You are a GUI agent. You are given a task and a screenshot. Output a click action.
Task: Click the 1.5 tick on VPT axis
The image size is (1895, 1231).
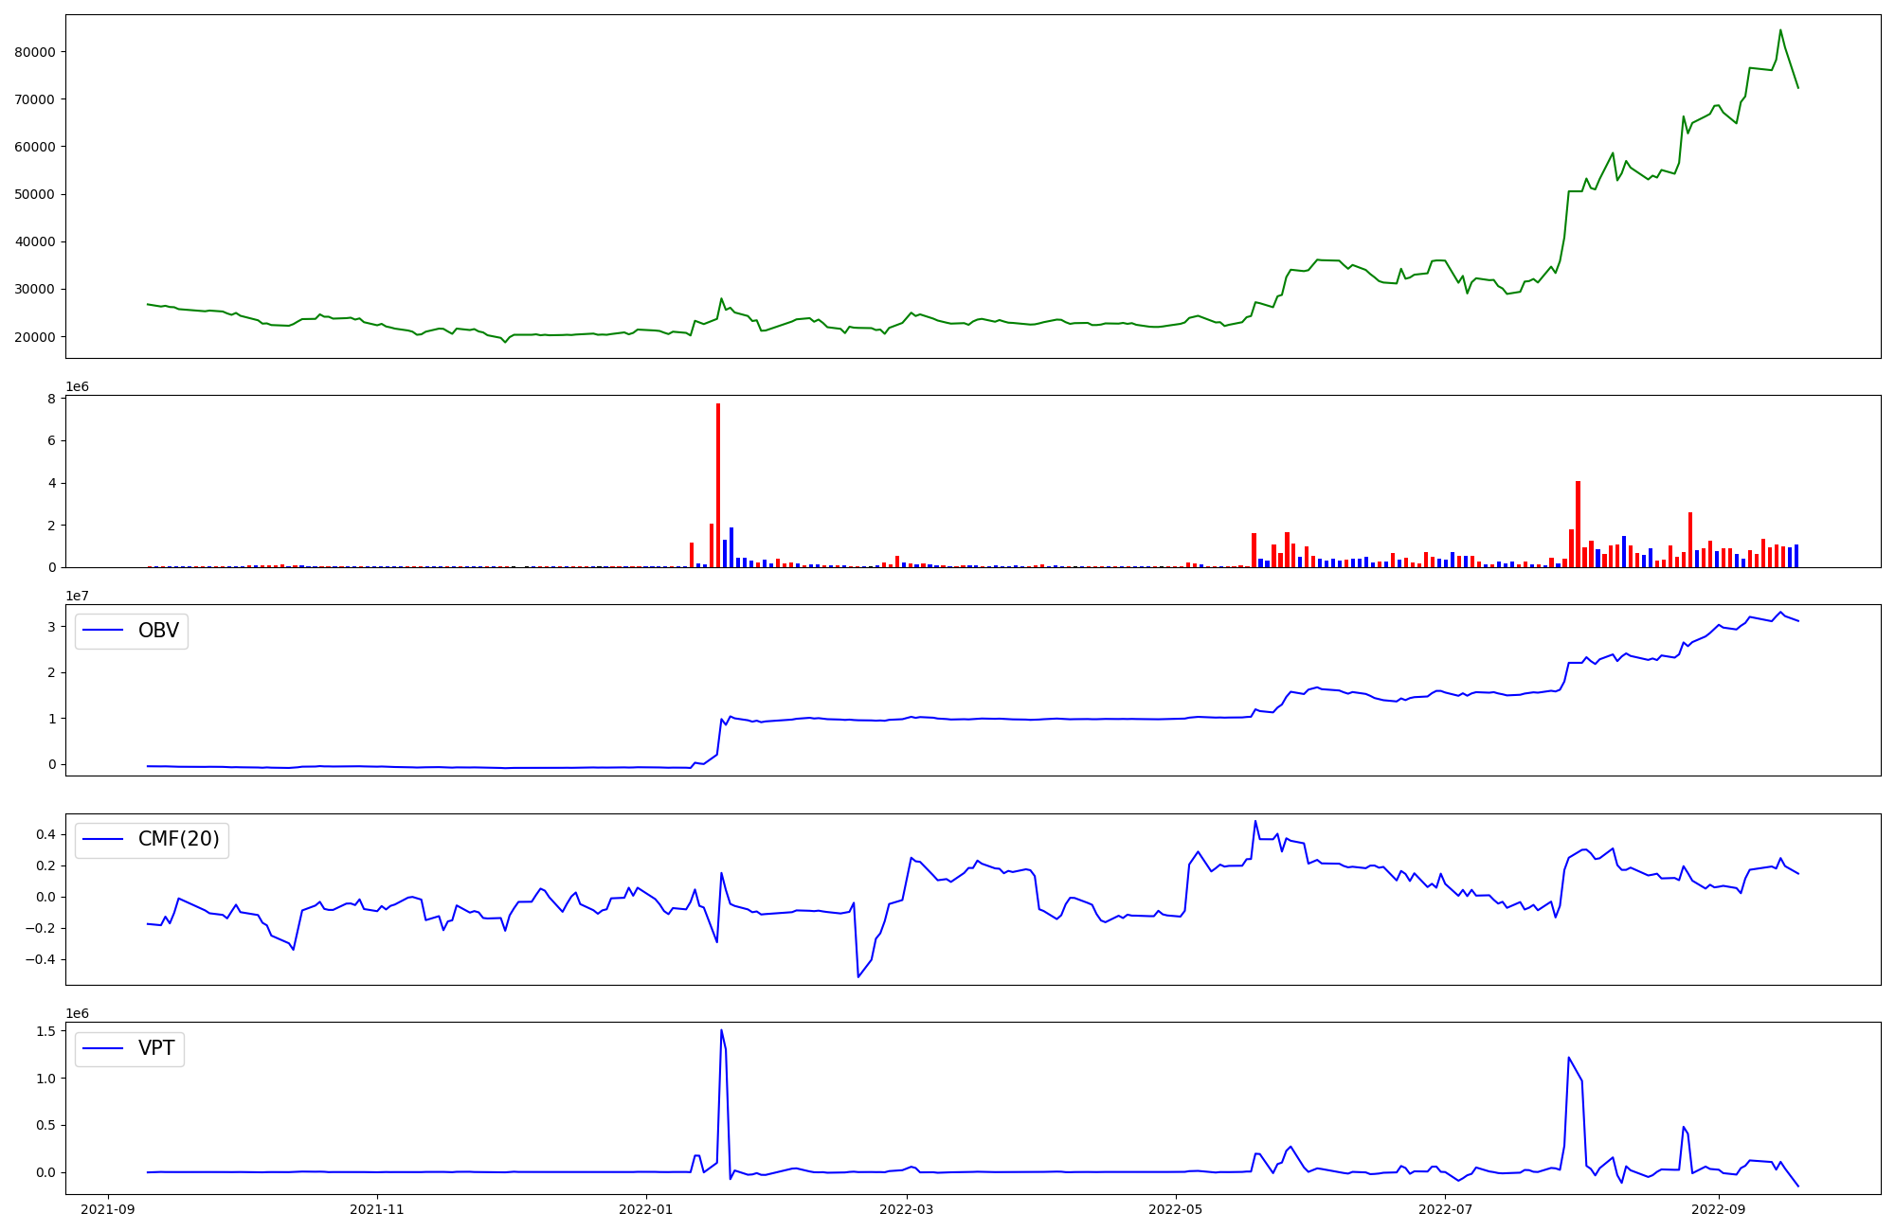click(x=47, y=1031)
